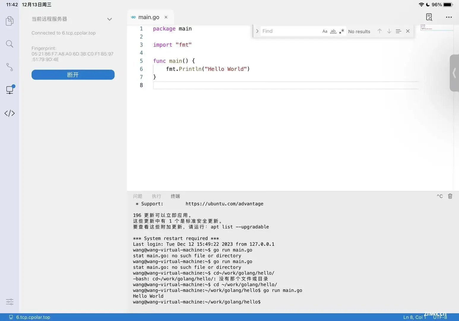
Task: Click the Ln 8, Col 1 status entry
Action: pyautogui.click(x=415, y=317)
